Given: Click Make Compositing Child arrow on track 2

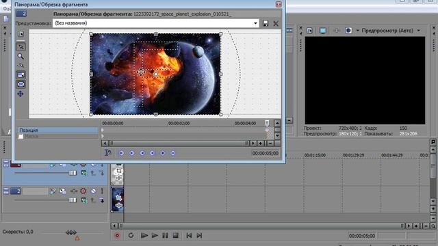Looking at the screenshot, I should click(101, 200).
